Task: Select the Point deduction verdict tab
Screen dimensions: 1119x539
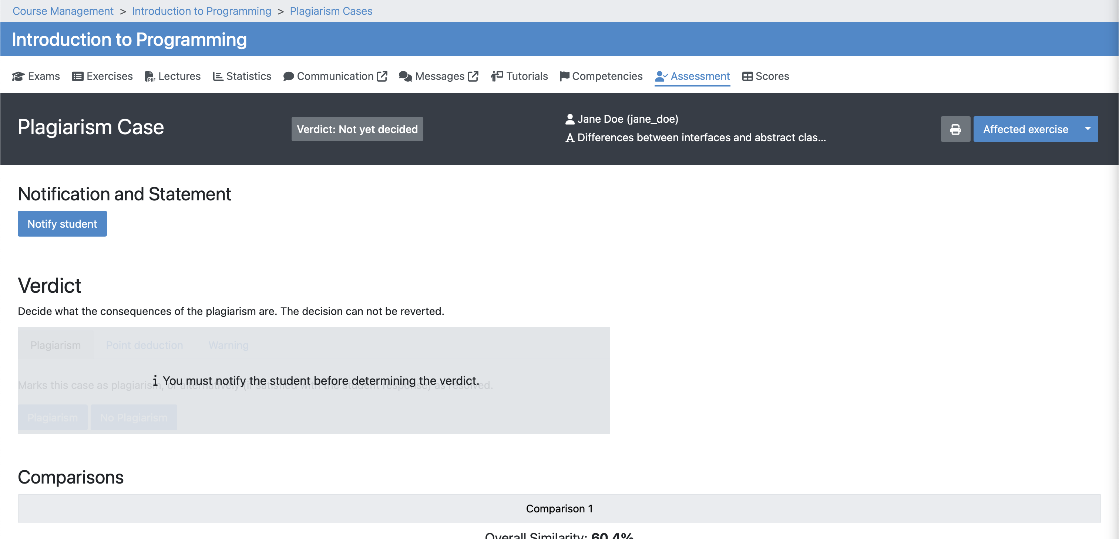Action: (145, 345)
